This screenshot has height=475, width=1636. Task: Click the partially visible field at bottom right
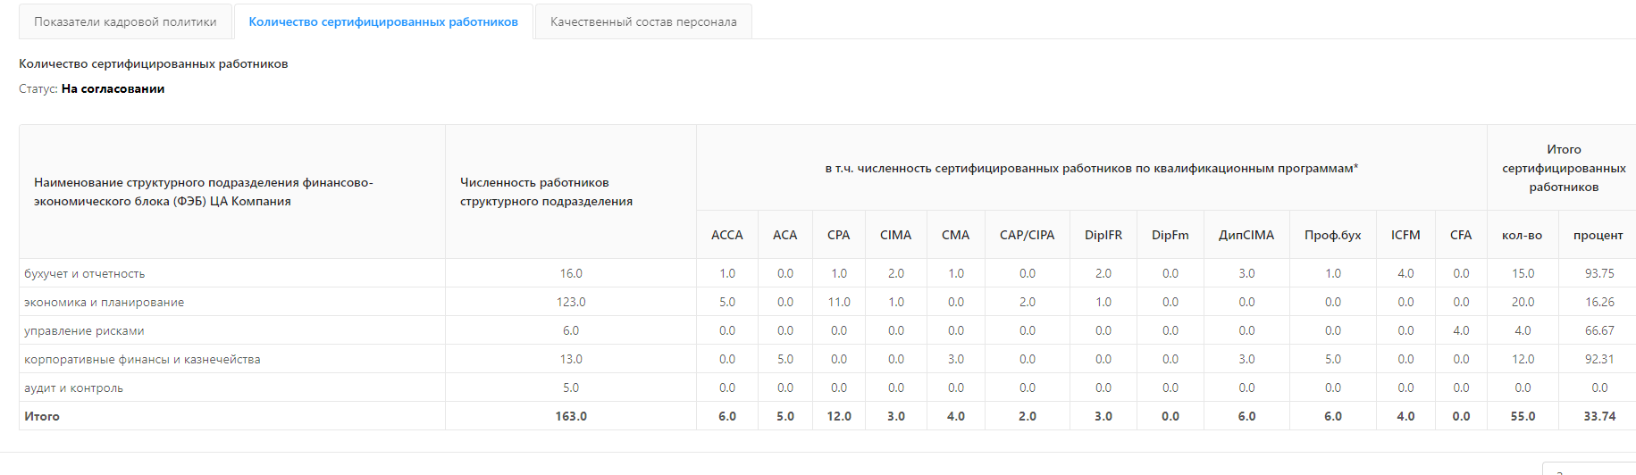1590,469
